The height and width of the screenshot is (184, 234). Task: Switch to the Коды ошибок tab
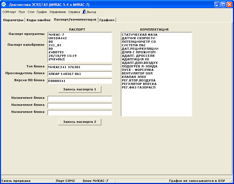tap(39, 20)
